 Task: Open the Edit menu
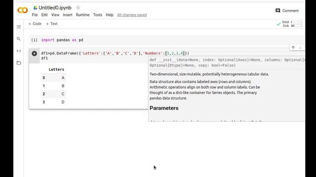tap(44, 15)
